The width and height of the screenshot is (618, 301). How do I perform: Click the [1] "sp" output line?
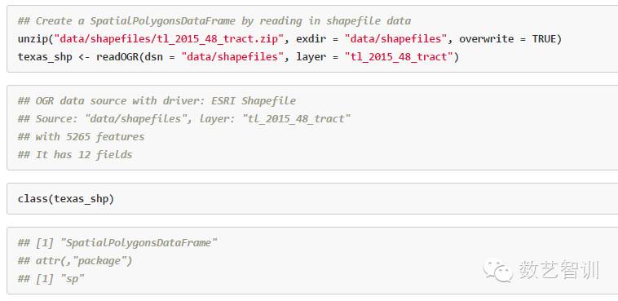[x=51, y=279]
